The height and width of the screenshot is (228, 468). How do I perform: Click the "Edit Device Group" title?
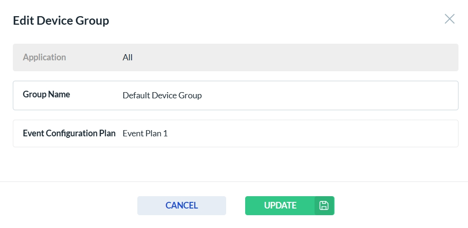pos(61,20)
